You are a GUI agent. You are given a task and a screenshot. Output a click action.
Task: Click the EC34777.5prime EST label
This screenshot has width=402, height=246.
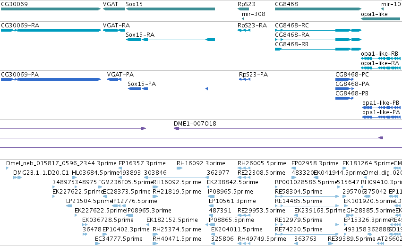click(119, 239)
